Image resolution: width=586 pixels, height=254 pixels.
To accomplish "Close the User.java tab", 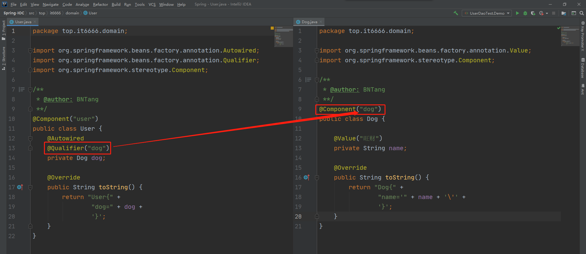I will point(35,22).
